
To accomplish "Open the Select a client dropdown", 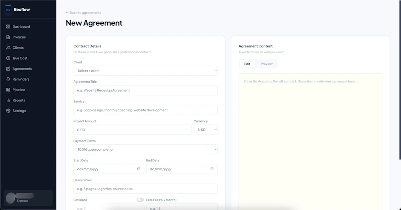I will pyautogui.click(x=145, y=71).
